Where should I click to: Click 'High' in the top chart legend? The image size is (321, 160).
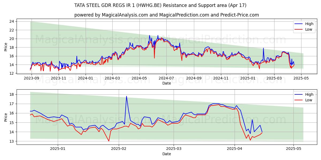[x=309, y=24]
